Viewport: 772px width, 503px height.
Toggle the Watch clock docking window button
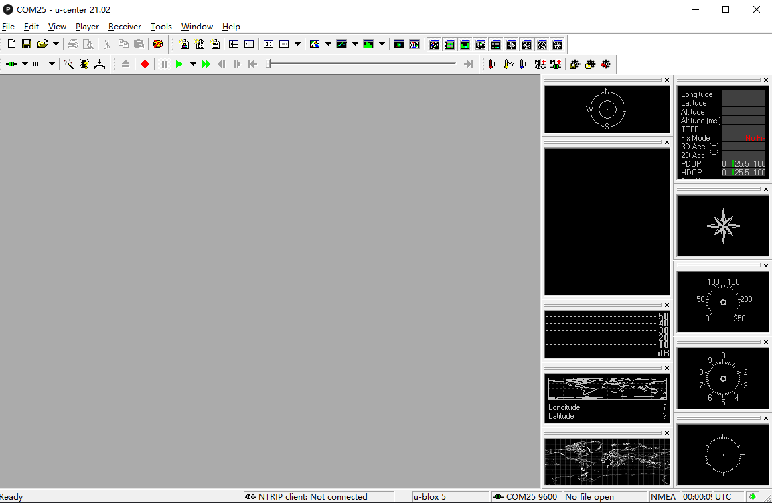point(542,44)
